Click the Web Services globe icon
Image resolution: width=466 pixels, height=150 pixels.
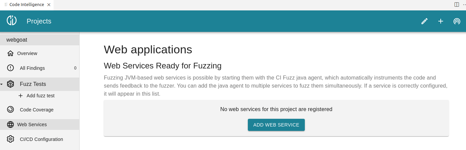tap(10, 124)
